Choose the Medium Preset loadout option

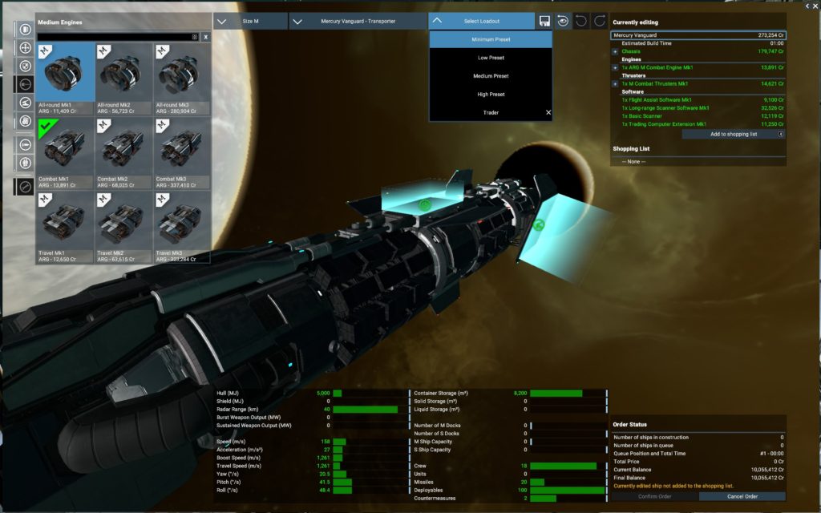point(491,76)
